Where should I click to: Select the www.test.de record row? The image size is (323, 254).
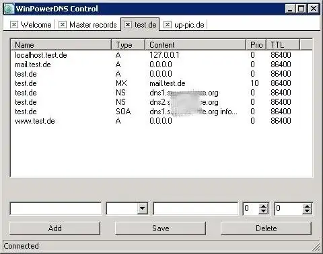[161, 121]
